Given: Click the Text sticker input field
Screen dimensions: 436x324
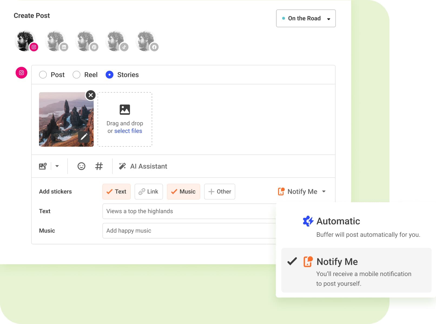Looking at the screenshot, I should pyautogui.click(x=189, y=211).
